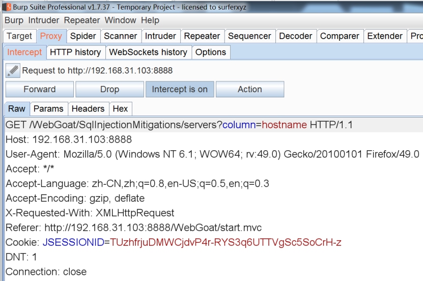Viewport: 423px width, 281px height.
Task: Switch to the Params view tab
Action: coord(48,108)
